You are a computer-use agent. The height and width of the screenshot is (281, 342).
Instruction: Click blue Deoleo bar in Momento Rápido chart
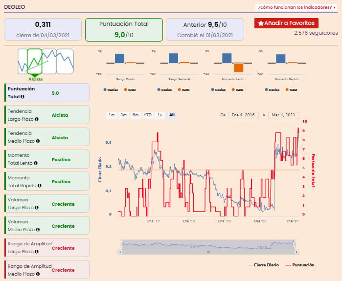point(280,59)
